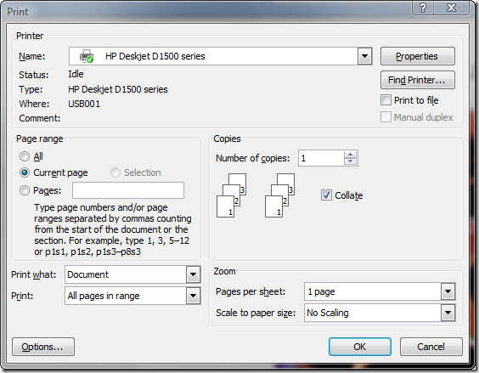This screenshot has height=373, width=479.
Task: Decrease number of copies with down arrow
Action: point(351,161)
